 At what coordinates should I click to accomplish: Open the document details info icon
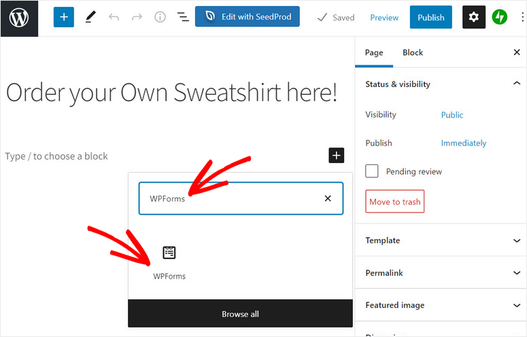(160, 17)
